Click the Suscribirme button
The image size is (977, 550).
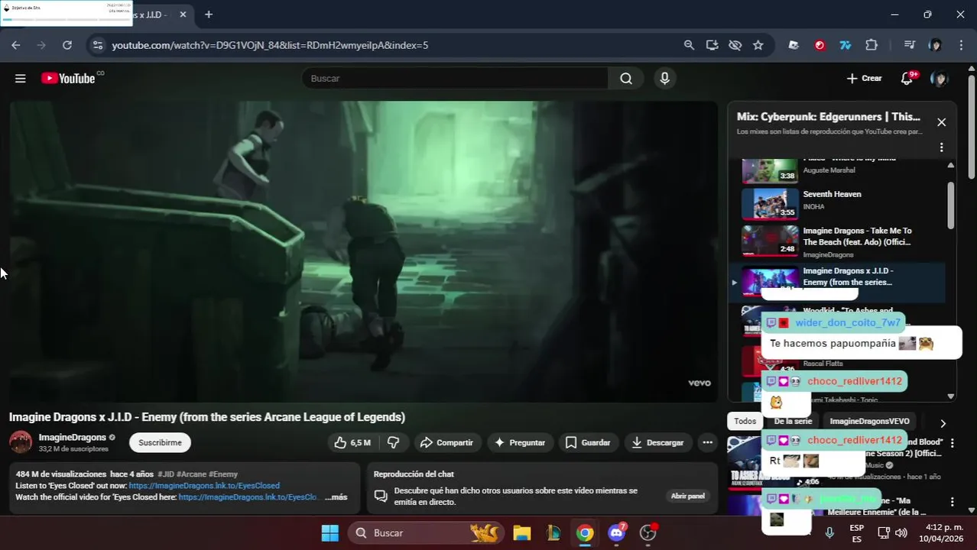click(160, 442)
